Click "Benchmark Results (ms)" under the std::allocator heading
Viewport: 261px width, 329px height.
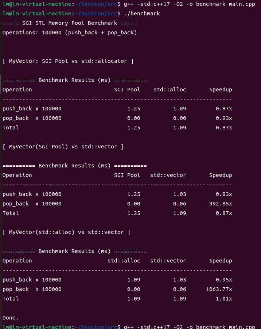coord(74,80)
